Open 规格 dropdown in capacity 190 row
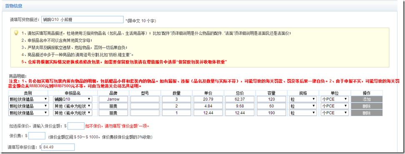This screenshot has height=154, width=405. click(x=303, y=112)
